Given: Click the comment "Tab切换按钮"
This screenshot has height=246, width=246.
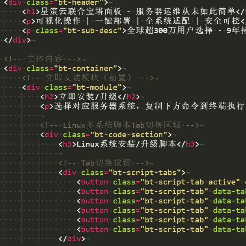Looking at the screenshot, I should pyautogui.click(x=106, y=163).
